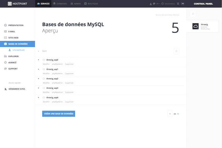Open Présentation in the sidebar
222x148 pixels.
(16, 25)
